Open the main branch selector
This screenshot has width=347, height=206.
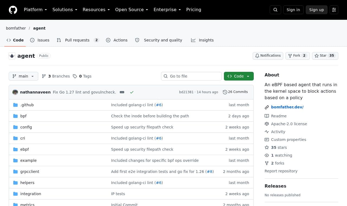click(23, 76)
